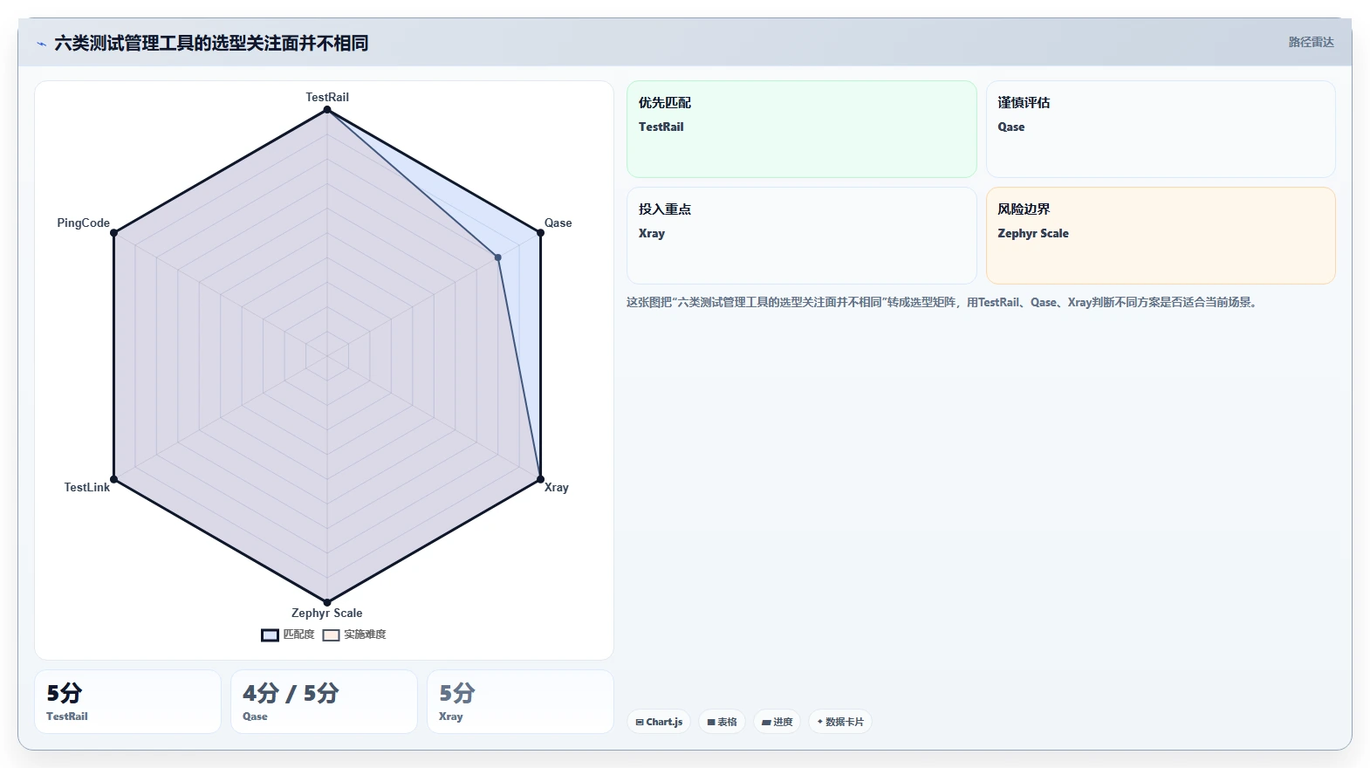Click the small icon before the title
The width and height of the screenshot is (1370, 768).
(x=41, y=44)
